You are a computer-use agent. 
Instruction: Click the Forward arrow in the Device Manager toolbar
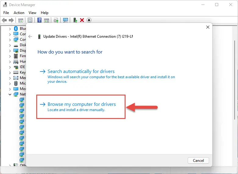[11, 20]
